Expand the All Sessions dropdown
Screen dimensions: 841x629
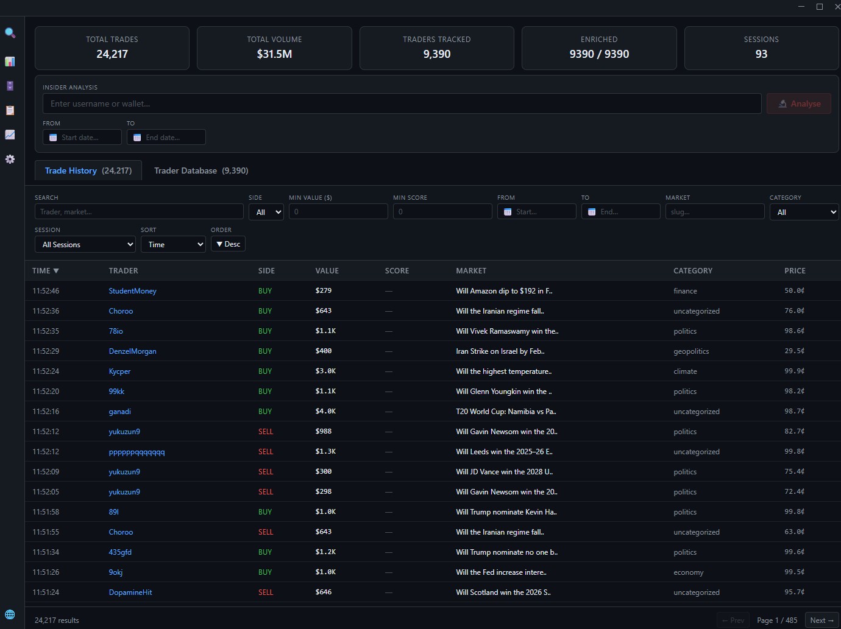85,244
